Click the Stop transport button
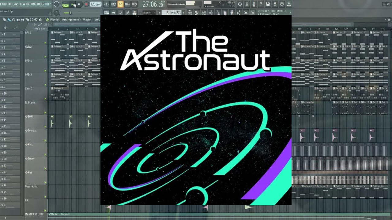The height and width of the screenshot is (220, 392). click(79, 4)
